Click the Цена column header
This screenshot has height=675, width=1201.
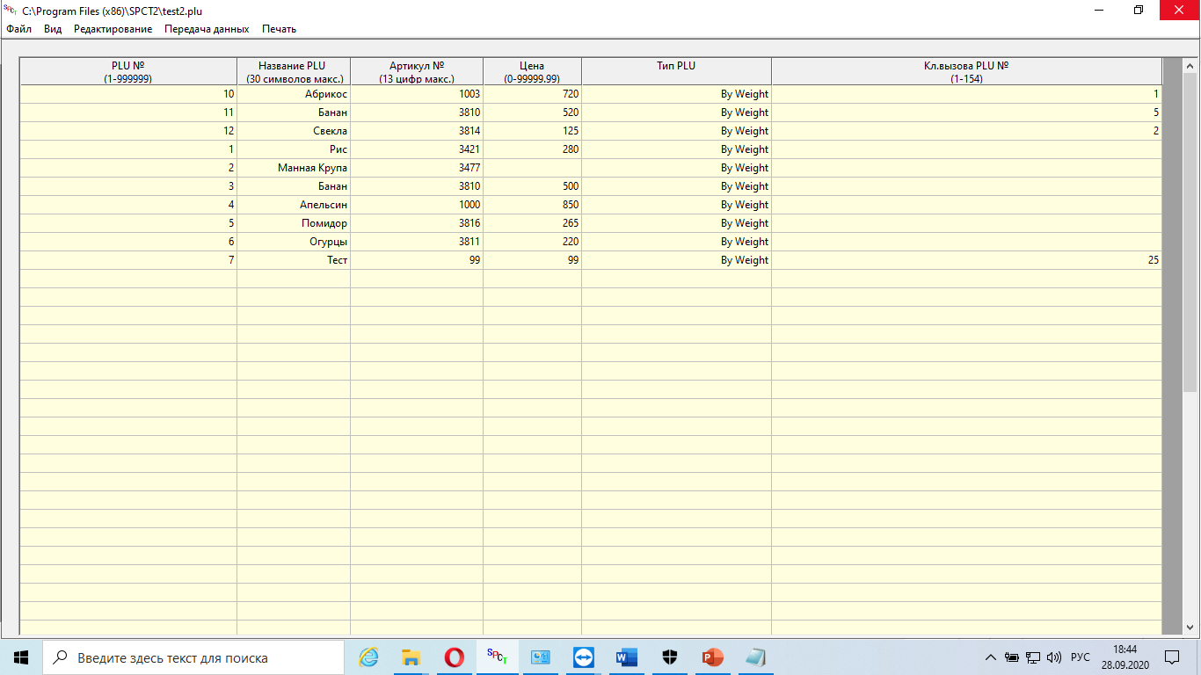pyautogui.click(x=532, y=71)
